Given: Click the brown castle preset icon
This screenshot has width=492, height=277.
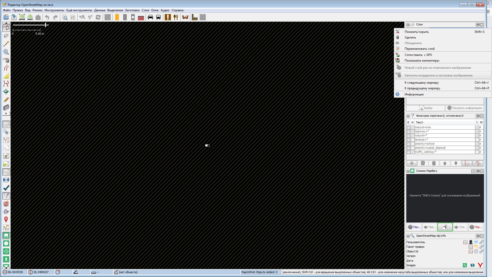Looking at the screenshot, I should tap(185, 17).
